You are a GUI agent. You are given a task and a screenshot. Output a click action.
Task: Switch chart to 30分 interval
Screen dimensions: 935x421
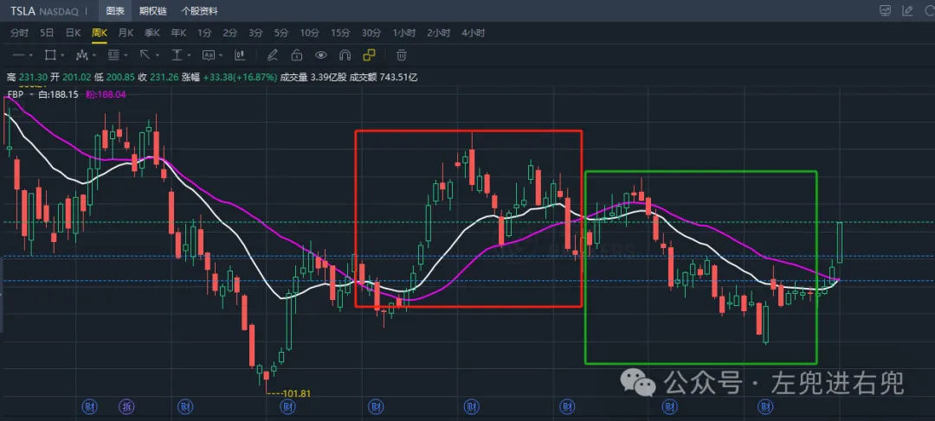pyautogui.click(x=371, y=33)
